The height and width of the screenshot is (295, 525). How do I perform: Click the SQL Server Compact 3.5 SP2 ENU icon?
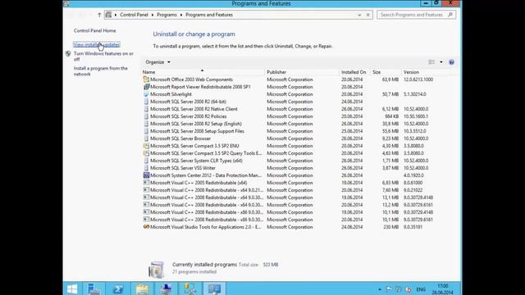[x=146, y=146]
